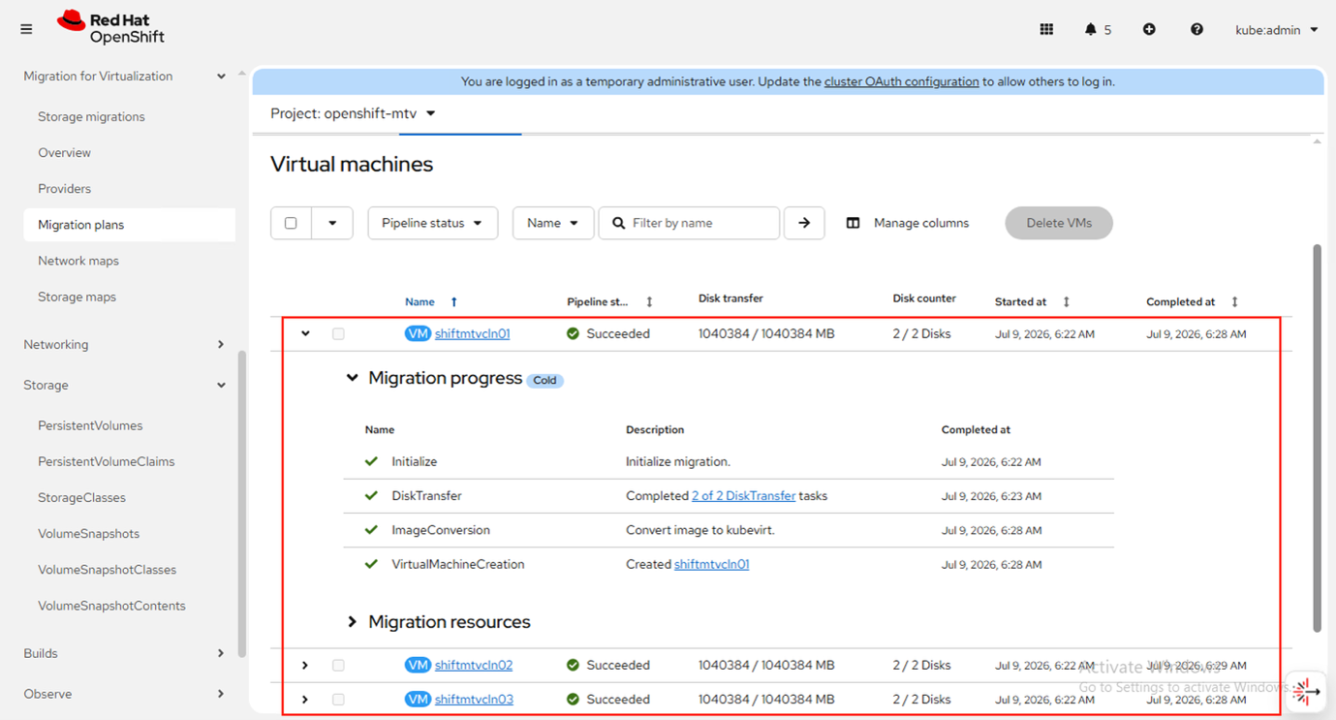Click the Delete VMs button
This screenshot has height=720, width=1336.
coord(1059,223)
